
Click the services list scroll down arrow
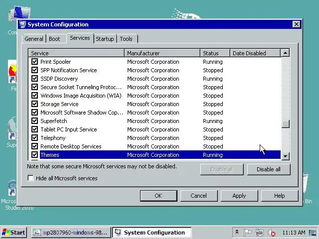click(285, 156)
